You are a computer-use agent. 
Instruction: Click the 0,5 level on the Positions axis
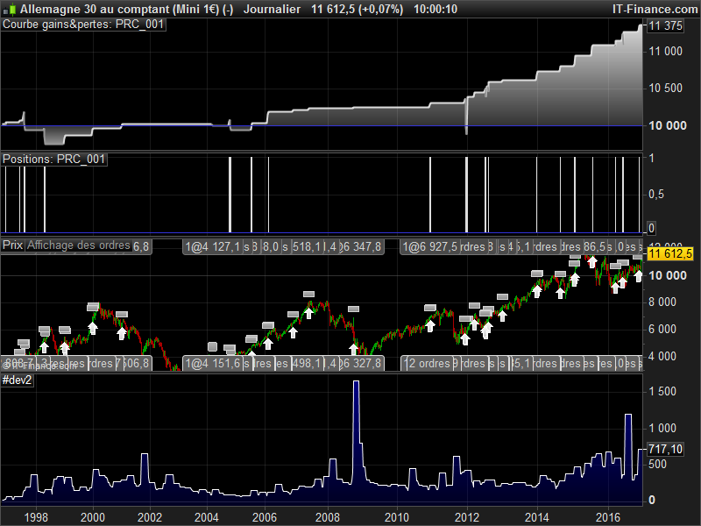tap(655, 194)
